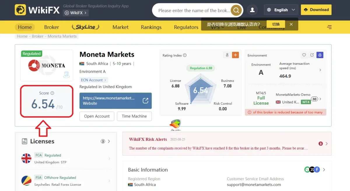Click the Time Machine button
Screen dimensions: 350x191
coord(134,116)
